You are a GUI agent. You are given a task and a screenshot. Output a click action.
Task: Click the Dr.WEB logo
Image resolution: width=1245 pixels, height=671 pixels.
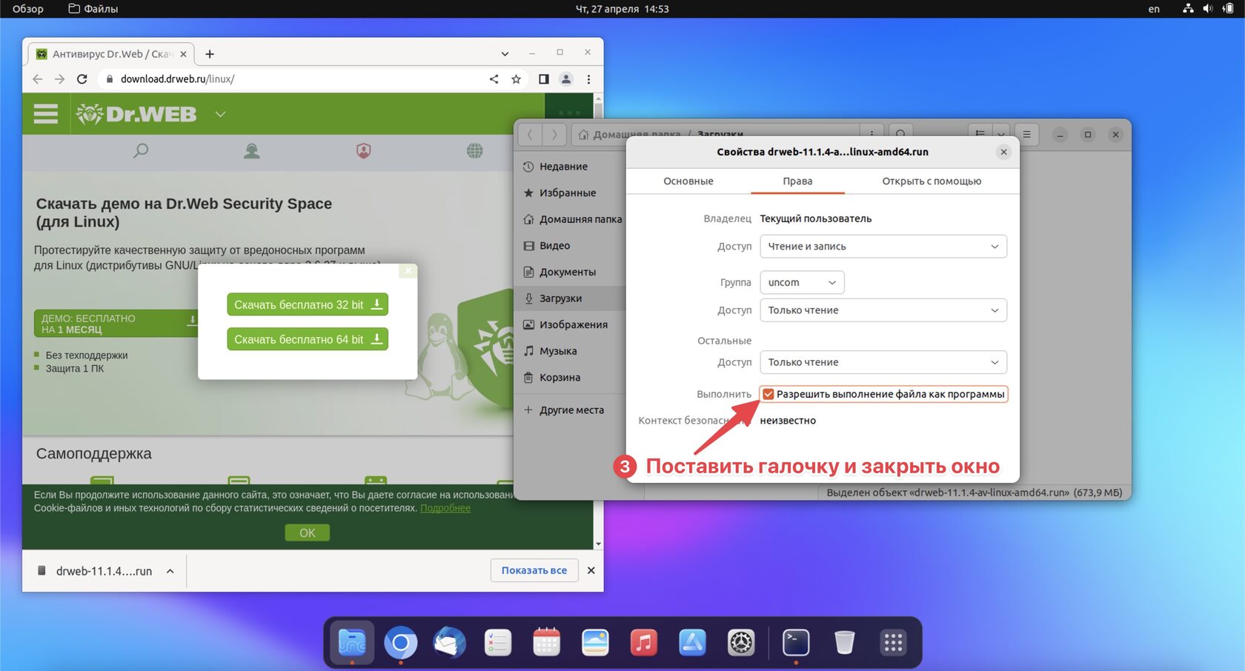point(137,114)
